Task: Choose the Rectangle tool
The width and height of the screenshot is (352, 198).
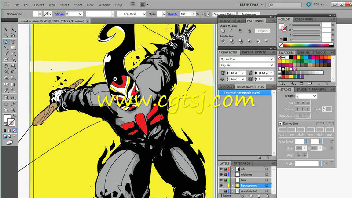Action: [13, 48]
